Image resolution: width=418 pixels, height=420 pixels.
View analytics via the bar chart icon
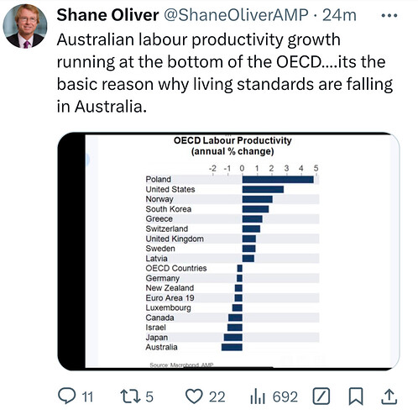(258, 396)
